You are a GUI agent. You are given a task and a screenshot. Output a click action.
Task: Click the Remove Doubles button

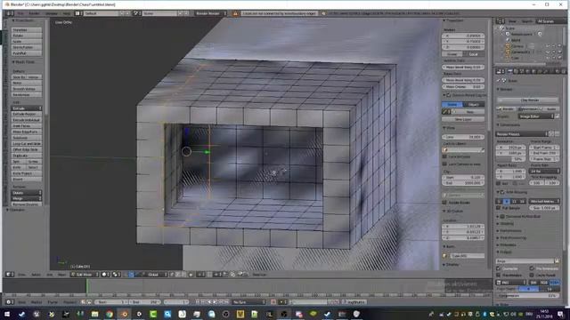click(x=26, y=204)
